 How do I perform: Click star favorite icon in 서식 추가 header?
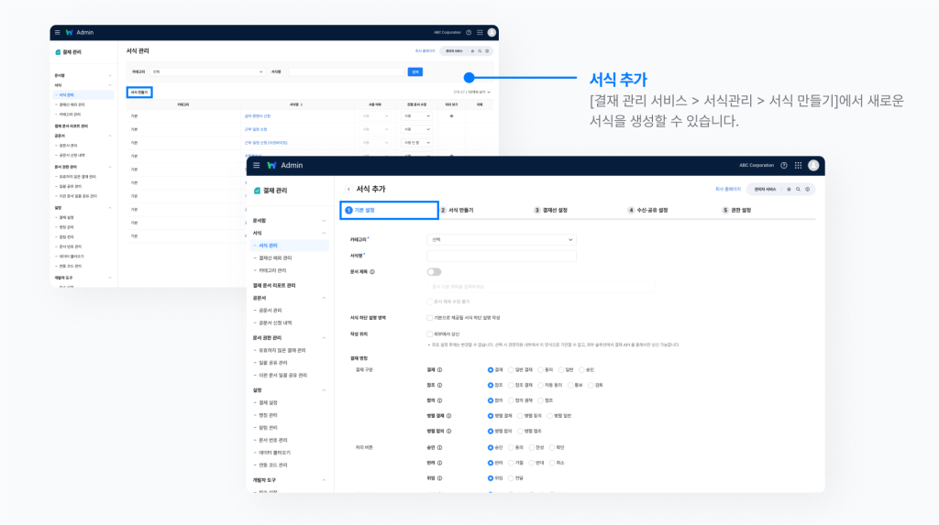788,189
